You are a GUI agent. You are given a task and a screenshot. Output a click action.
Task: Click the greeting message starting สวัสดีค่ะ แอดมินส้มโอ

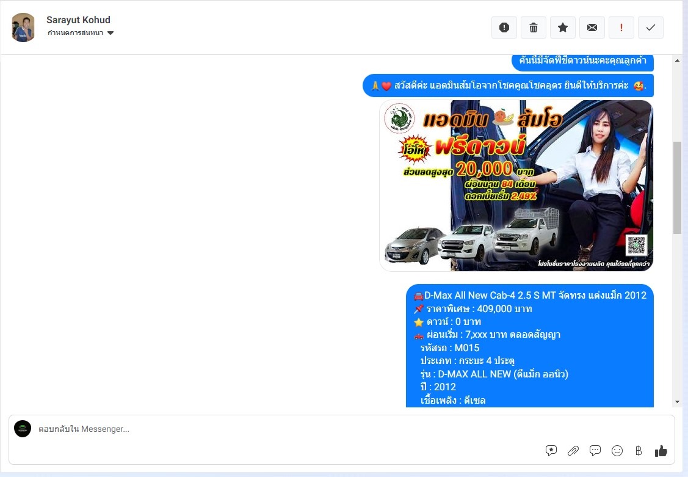[508, 86]
